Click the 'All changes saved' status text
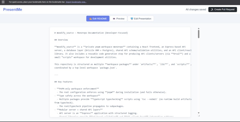 tap(196, 10)
